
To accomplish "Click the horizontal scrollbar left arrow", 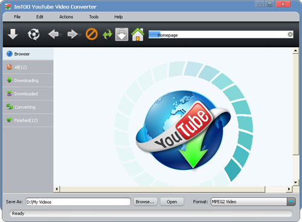I will [x=57, y=189].
